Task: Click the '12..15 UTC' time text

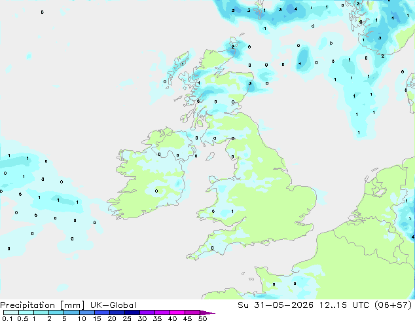Action: 344,305
